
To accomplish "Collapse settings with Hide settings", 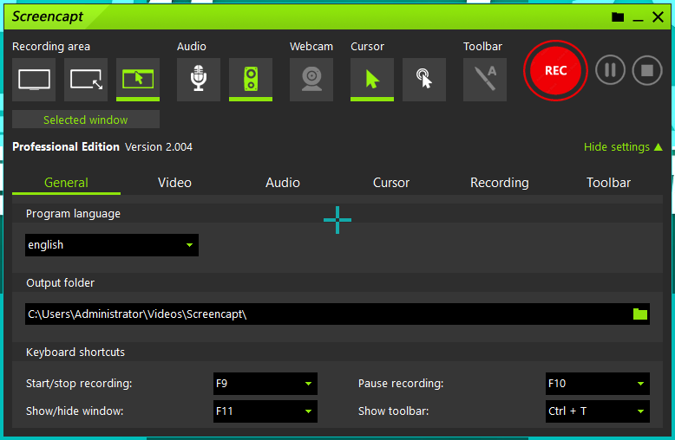I will pyautogui.click(x=623, y=147).
